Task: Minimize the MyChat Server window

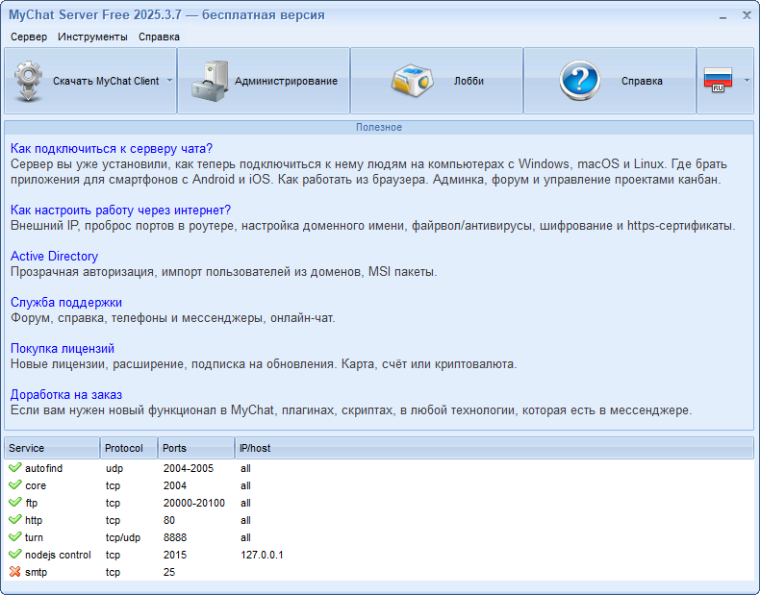Action: click(722, 16)
